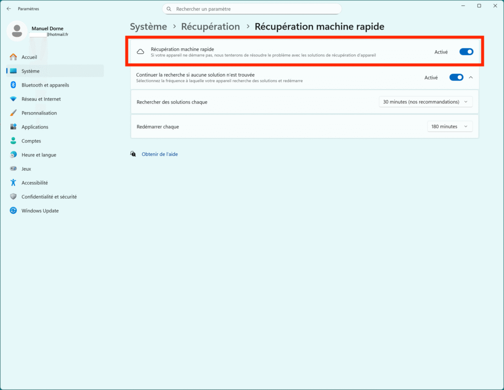Open the Rechercher des solutions chaque dropdown
The width and height of the screenshot is (504, 390).
coord(425,102)
